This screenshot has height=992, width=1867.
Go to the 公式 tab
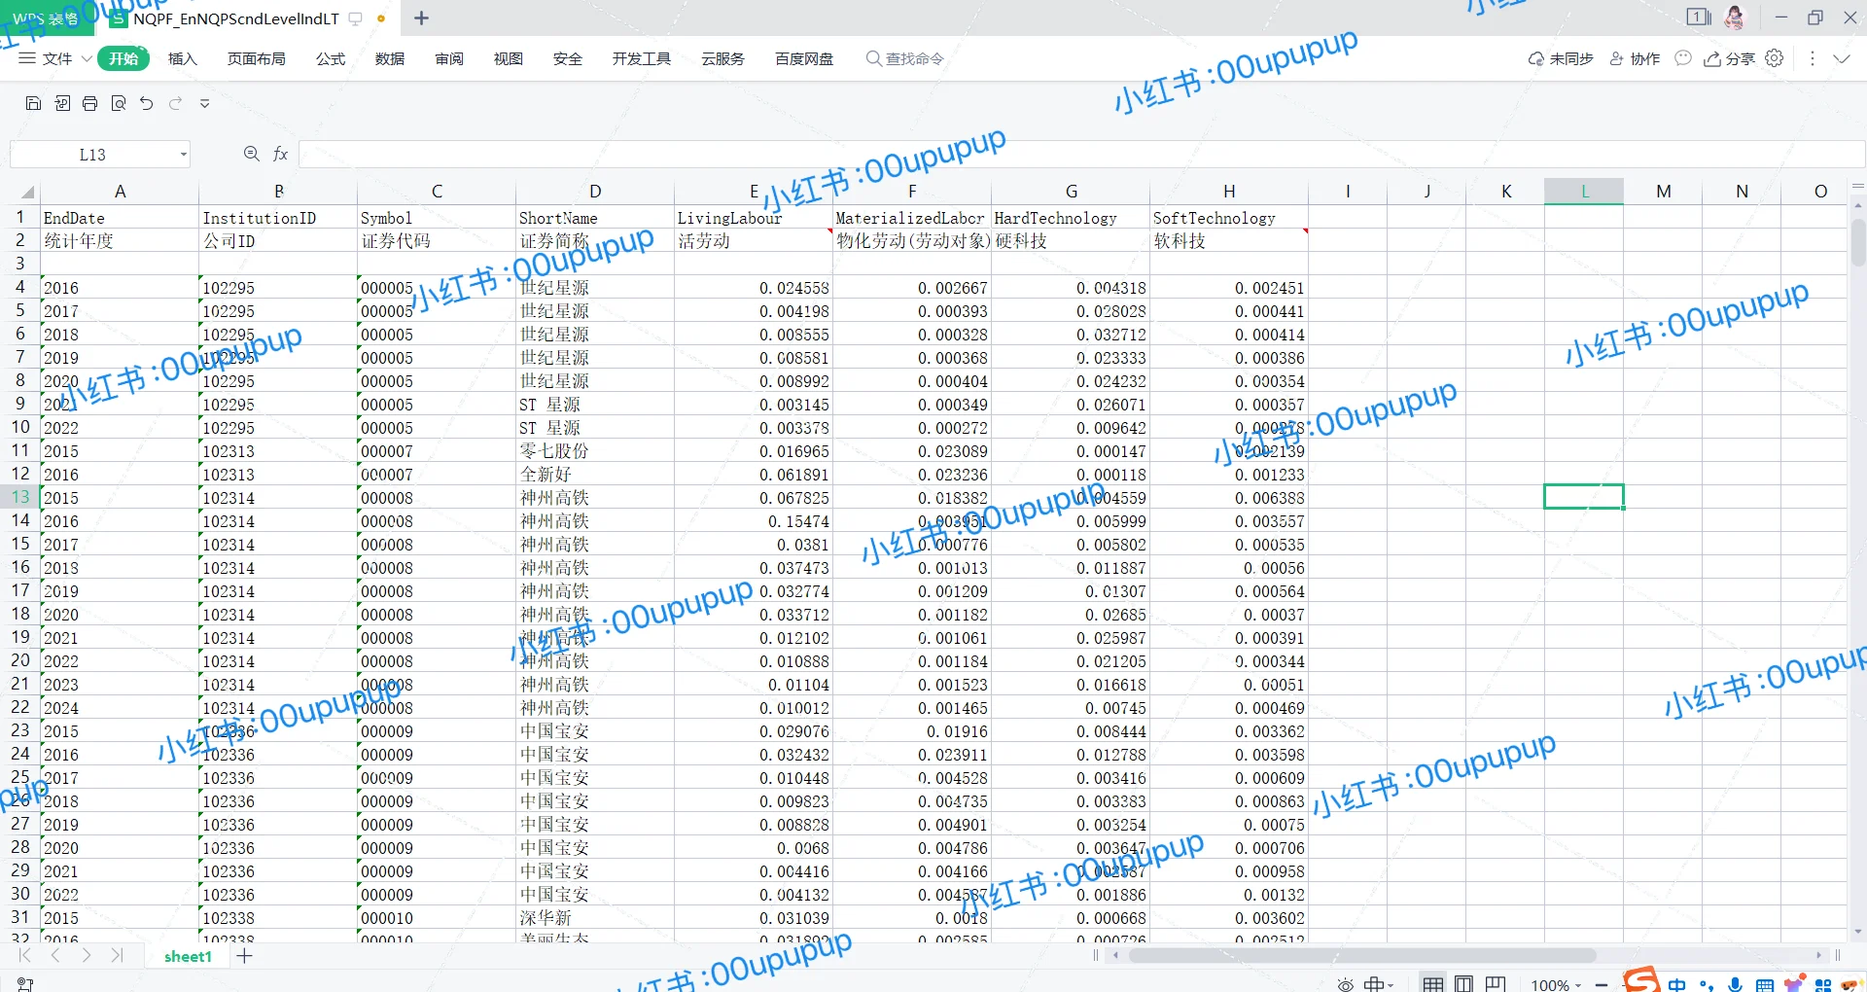click(331, 58)
